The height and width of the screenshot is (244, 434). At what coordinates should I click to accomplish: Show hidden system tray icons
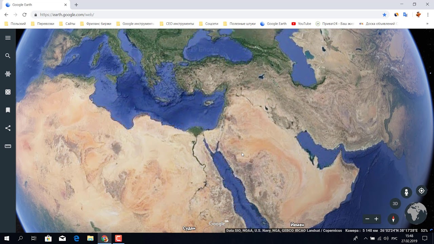point(366,239)
